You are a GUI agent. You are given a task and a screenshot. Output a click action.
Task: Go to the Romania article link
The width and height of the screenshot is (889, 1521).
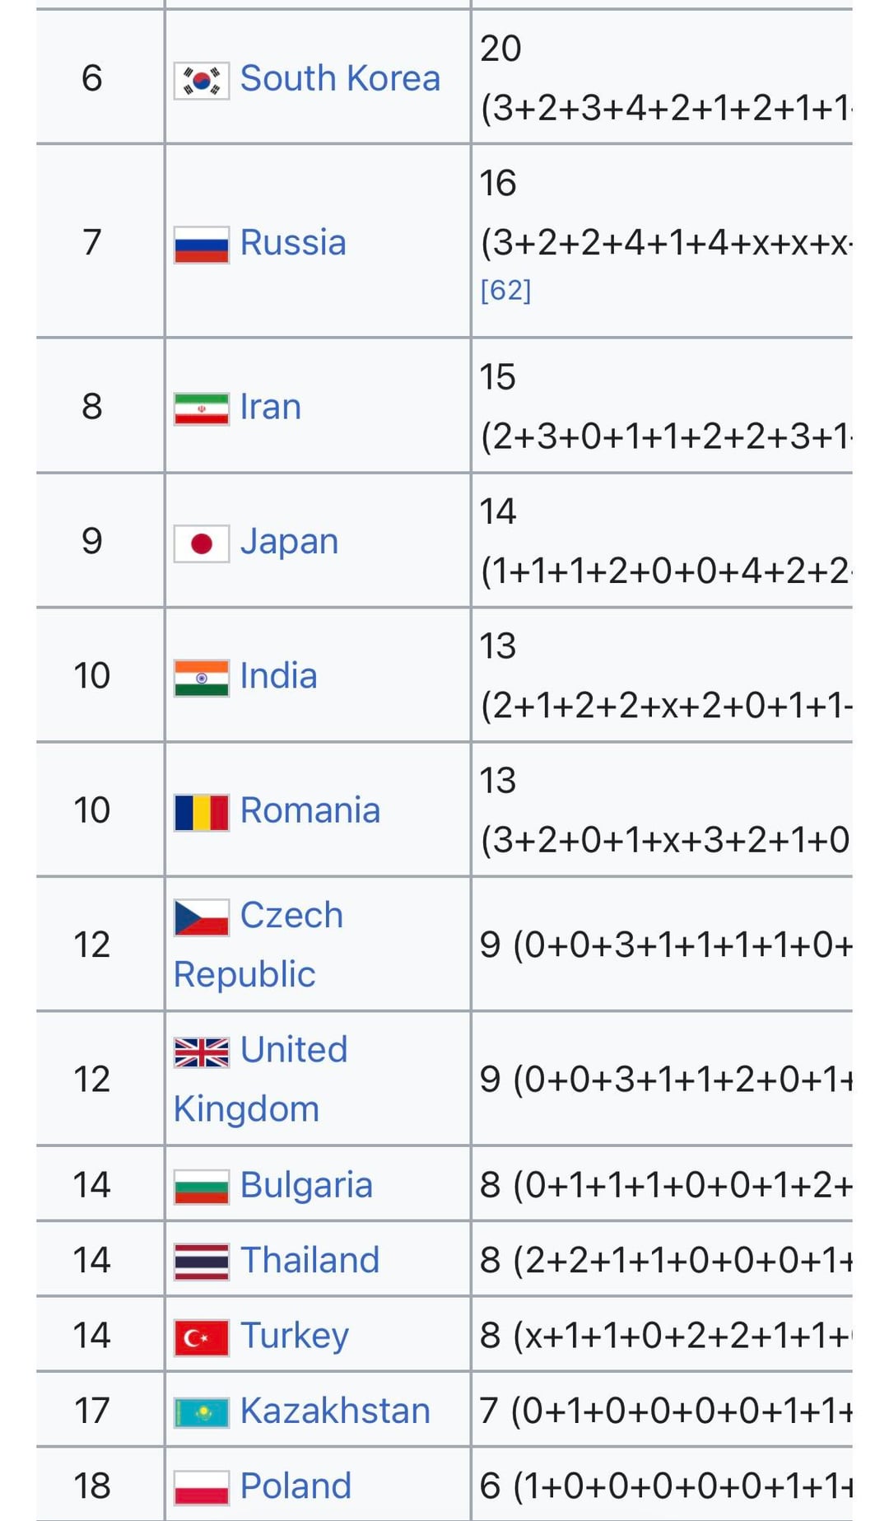point(310,810)
